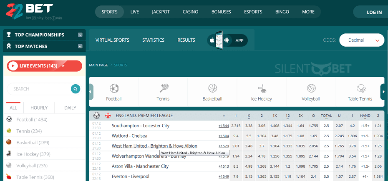Open the BINGO menu
The image size is (388, 181).
(x=282, y=12)
